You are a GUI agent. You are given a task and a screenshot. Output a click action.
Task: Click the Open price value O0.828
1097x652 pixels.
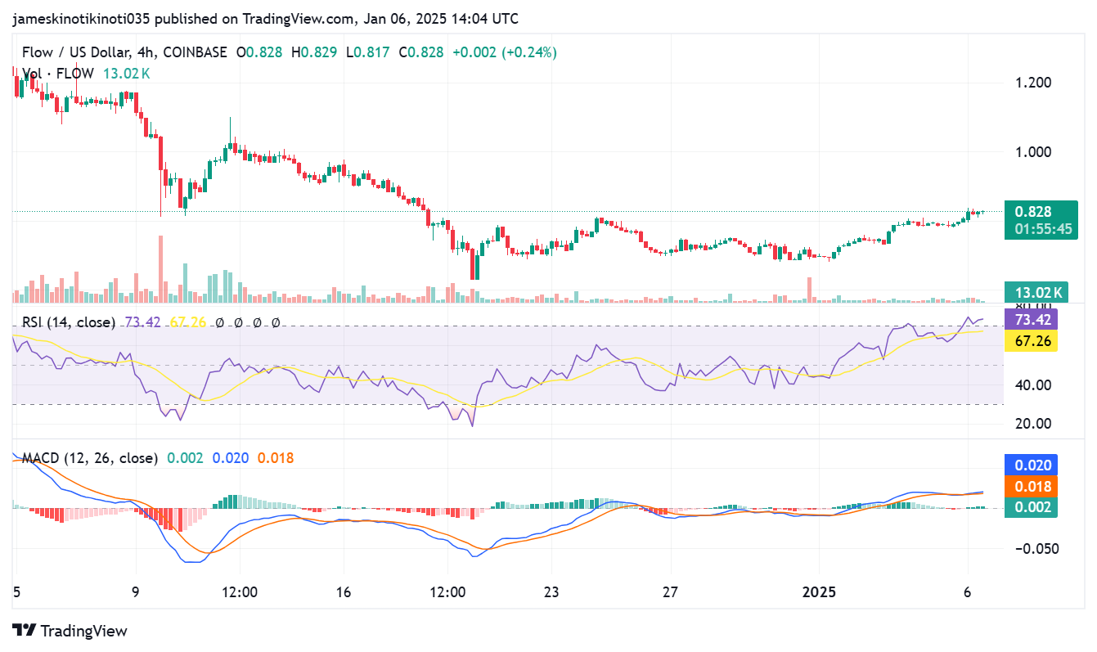(x=259, y=52)
